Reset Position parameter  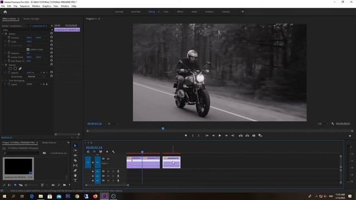tap(52, 37)
